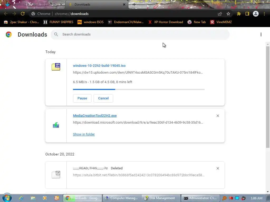Bookmark this tab with star icon
This screenshot has width=270, height=202.
click(x=228, y=14)
